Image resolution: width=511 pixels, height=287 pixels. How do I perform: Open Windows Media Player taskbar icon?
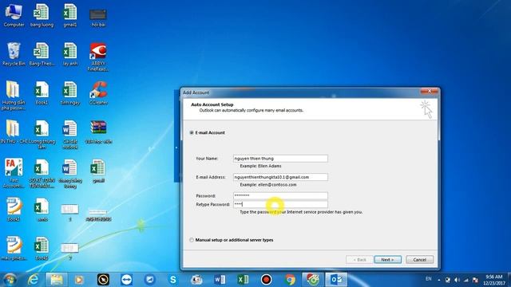[78, 280]
